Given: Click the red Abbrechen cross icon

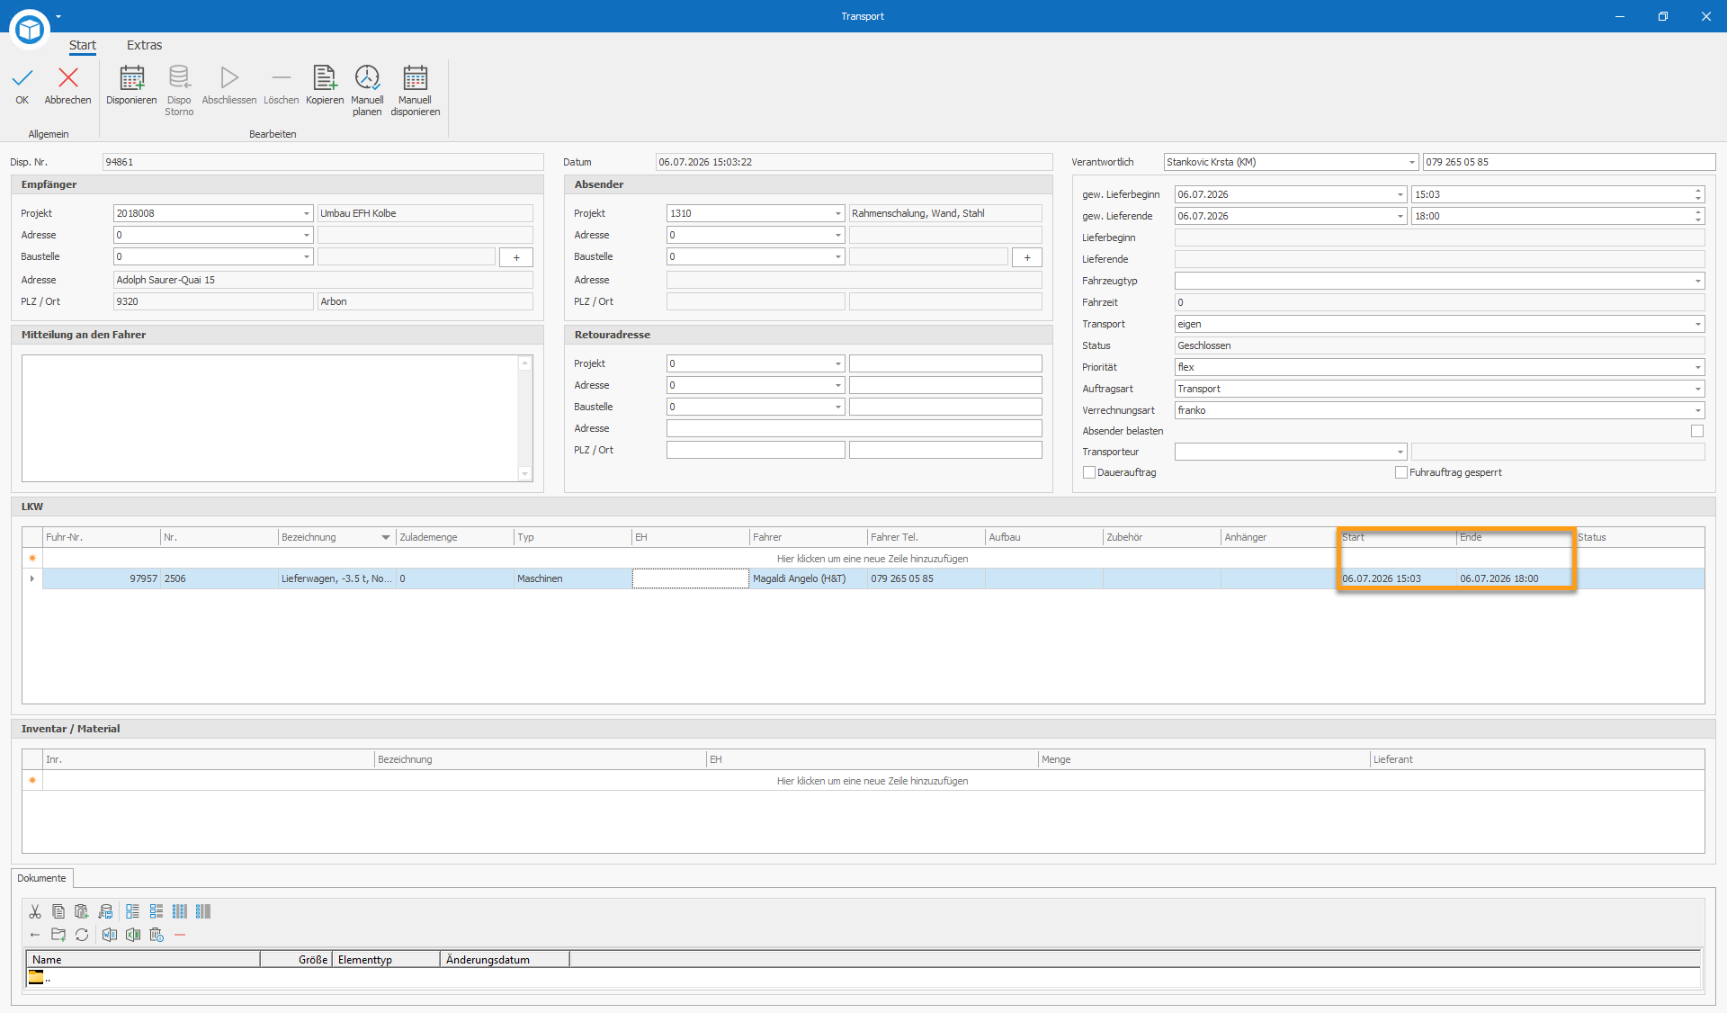Looking at the screenshot, I should 67,78.
